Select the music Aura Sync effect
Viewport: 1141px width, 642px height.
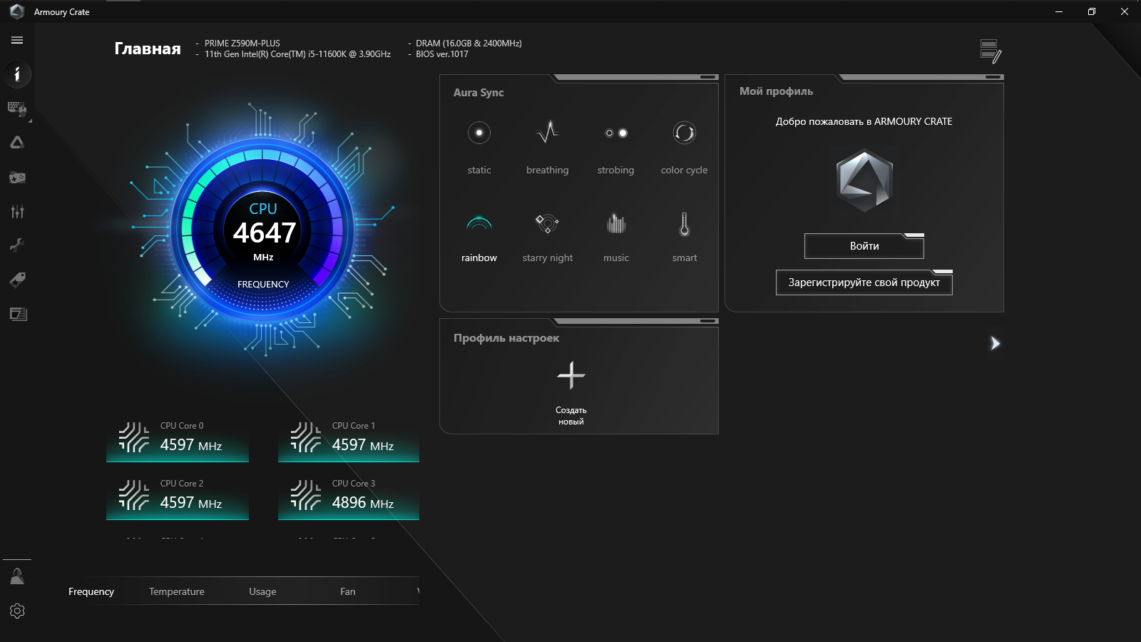616,237
